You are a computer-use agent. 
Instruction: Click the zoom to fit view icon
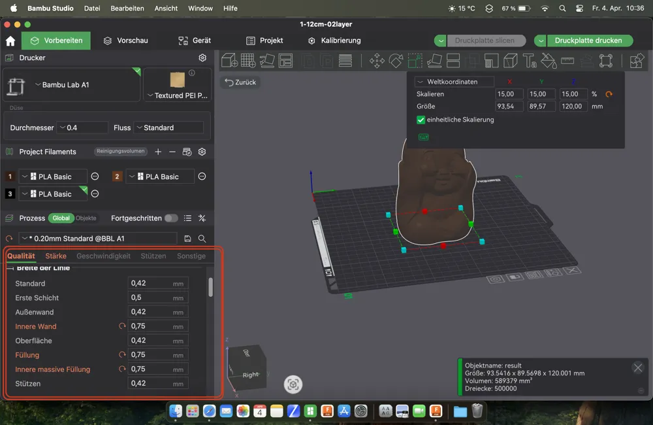(293, 384)
